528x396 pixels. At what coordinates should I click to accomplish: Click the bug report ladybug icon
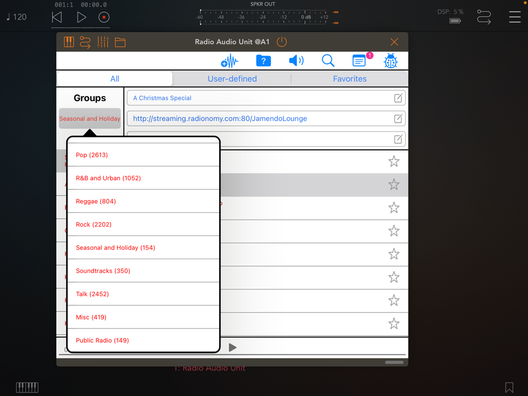pos(390,61)
